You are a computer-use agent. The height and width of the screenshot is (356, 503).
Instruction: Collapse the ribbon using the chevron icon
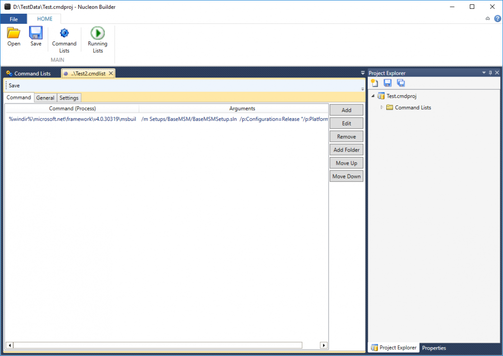[487, 18]
